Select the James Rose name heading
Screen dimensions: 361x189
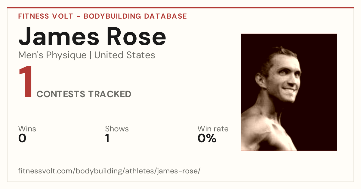(92, 36)
